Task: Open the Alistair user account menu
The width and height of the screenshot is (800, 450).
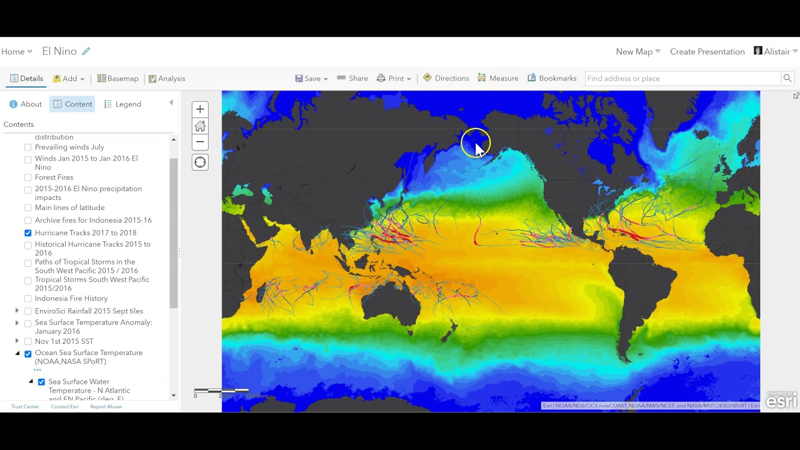Action: [776, 51]
